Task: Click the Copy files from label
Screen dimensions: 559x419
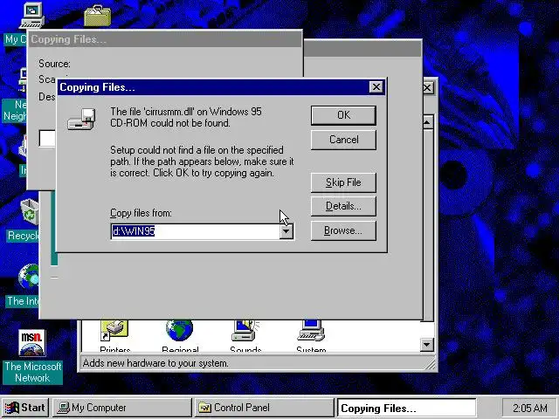Action: coord(141,213)
